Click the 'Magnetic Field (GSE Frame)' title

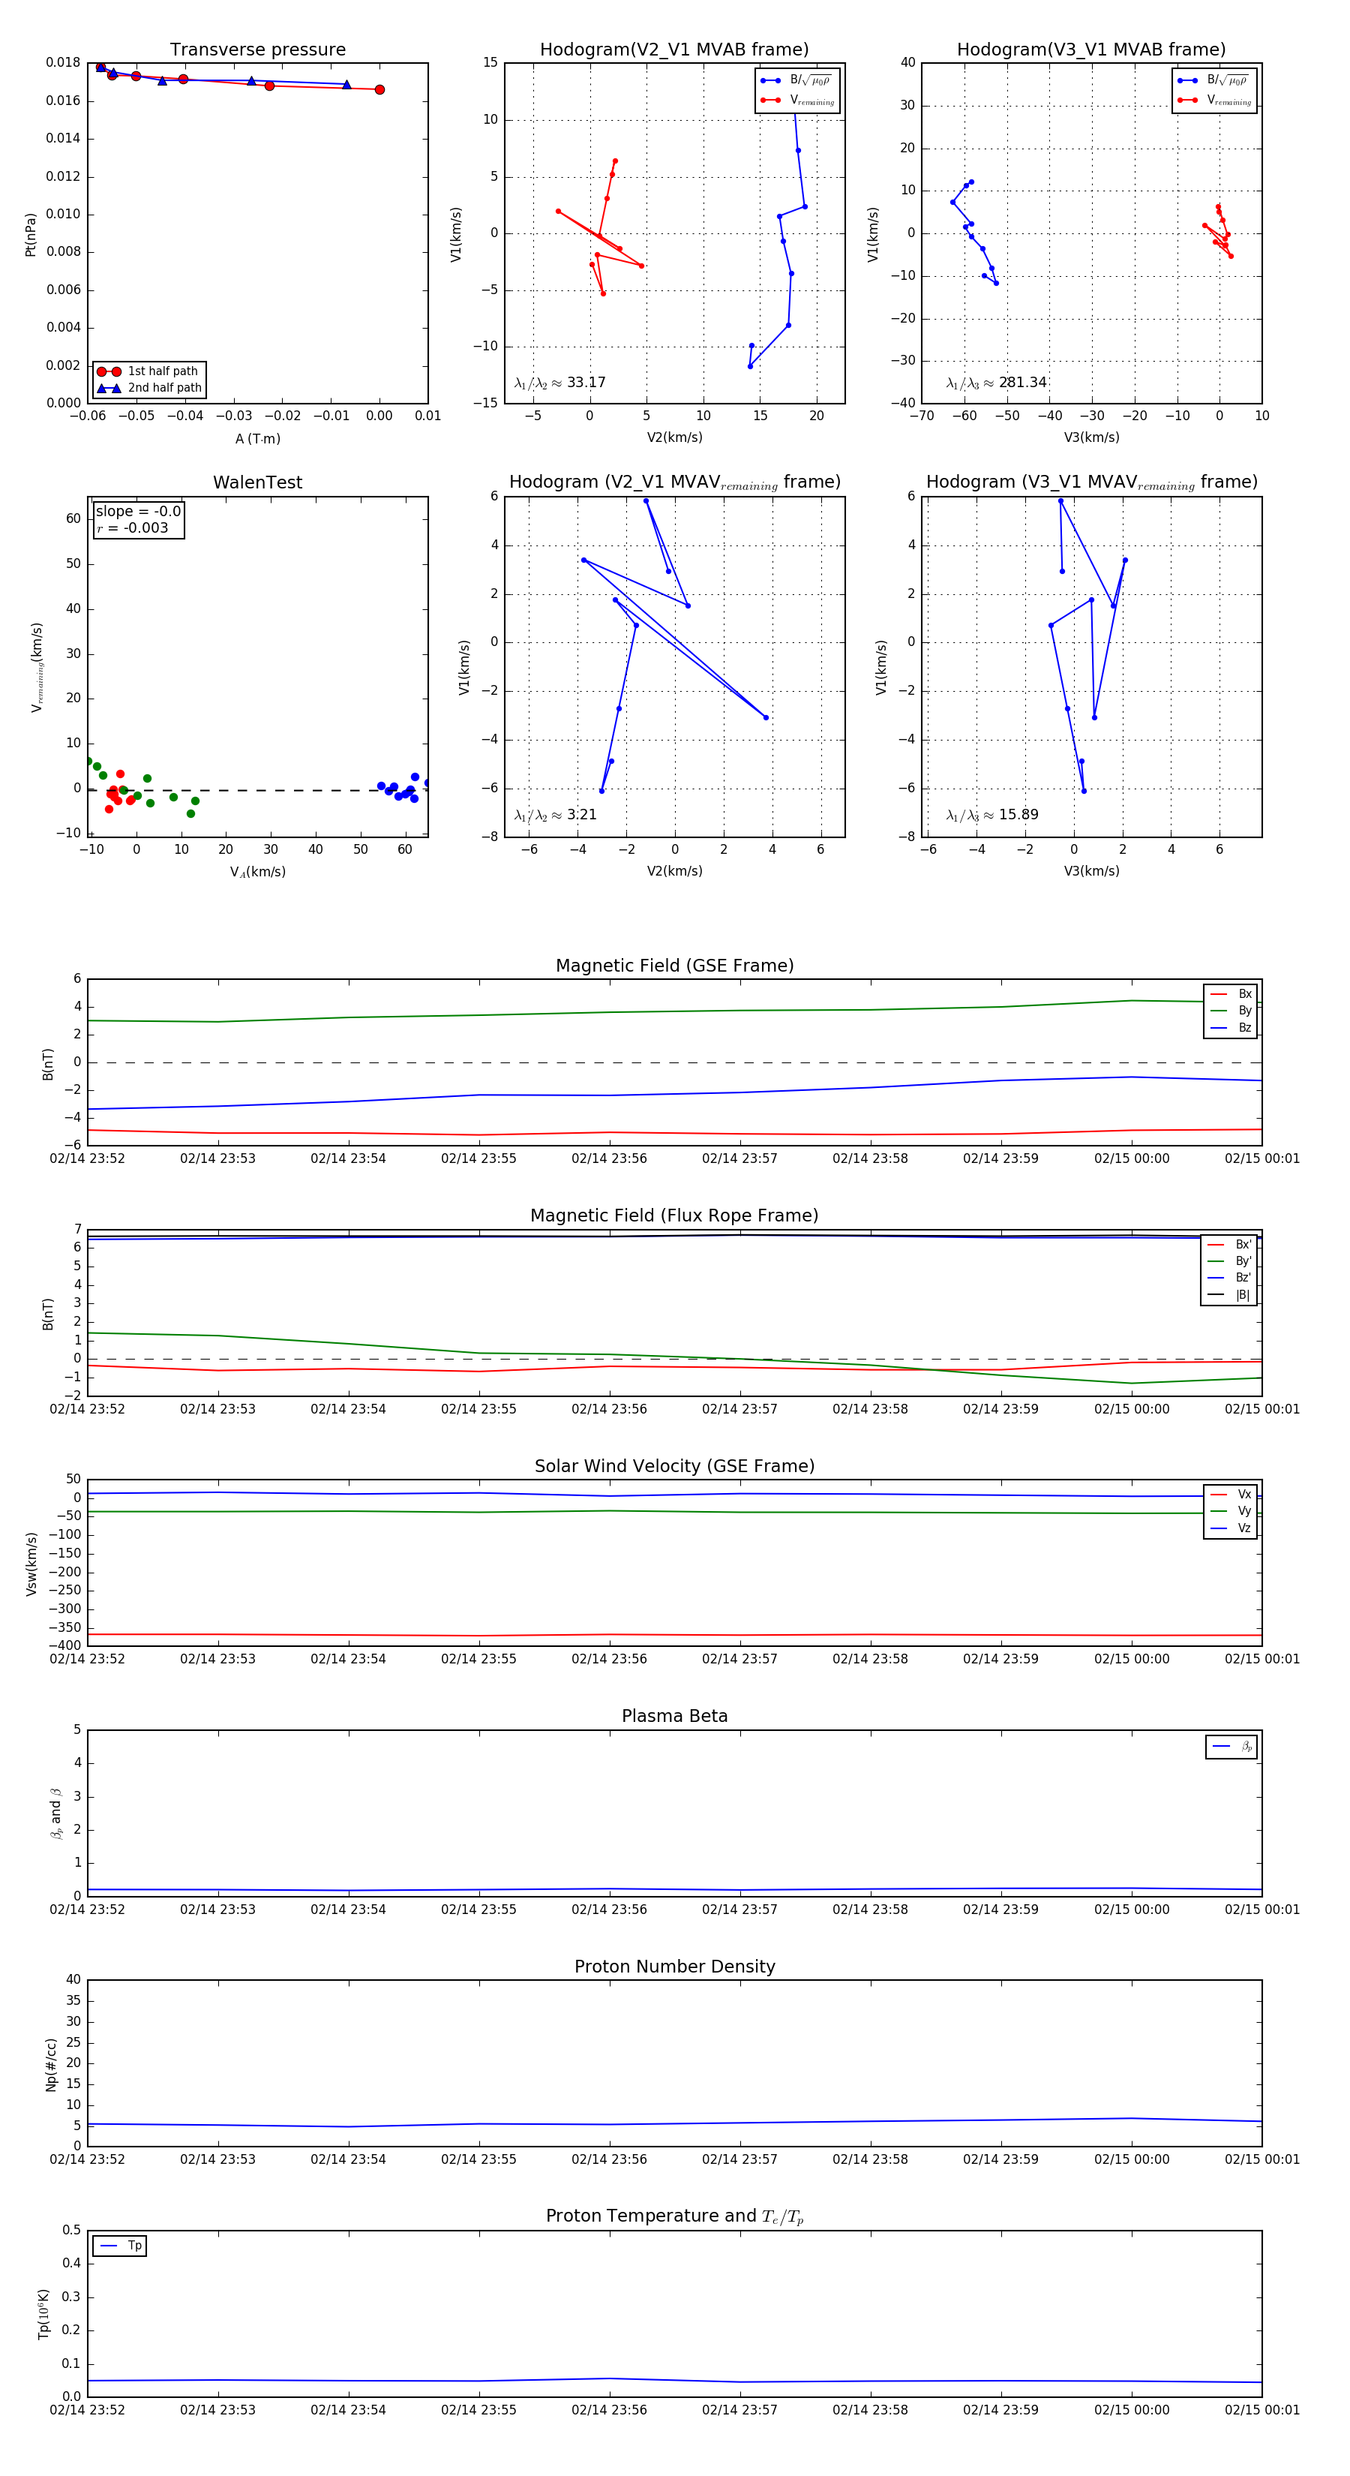pyautogui.click(x=674, y=966)
